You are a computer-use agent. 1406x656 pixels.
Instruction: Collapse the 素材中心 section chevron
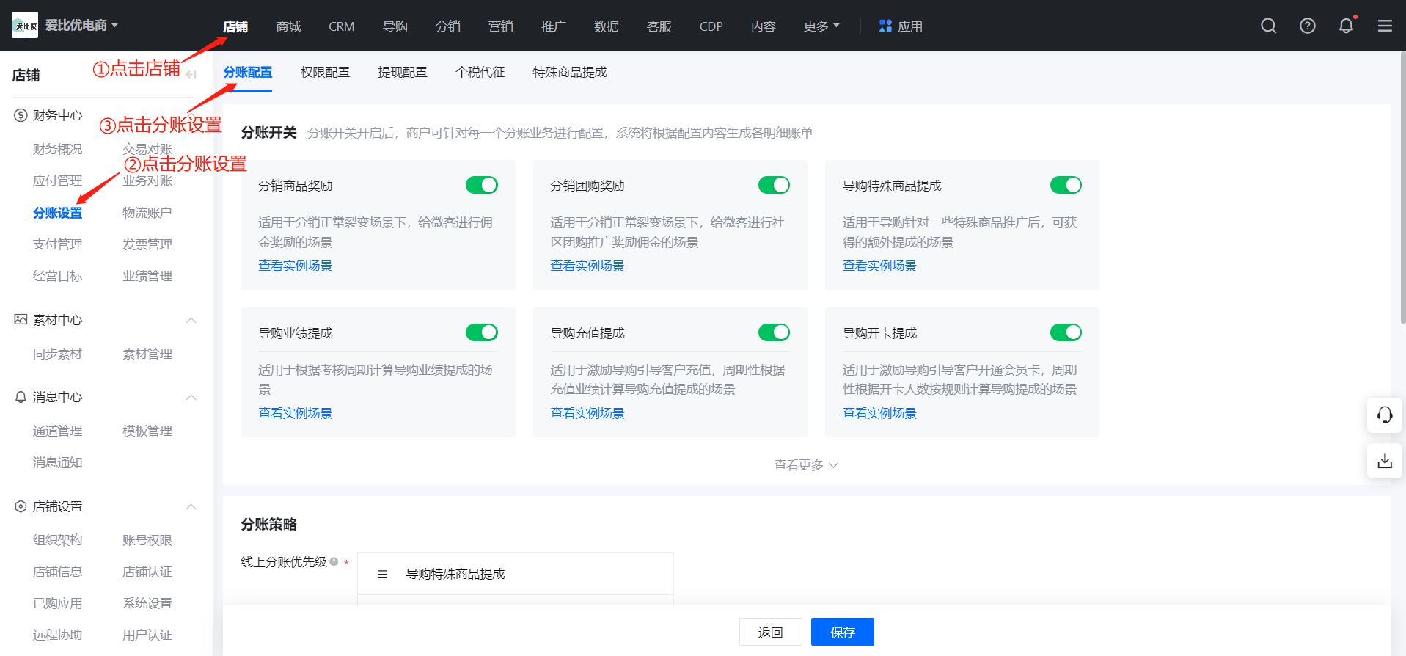coord(191,320)
